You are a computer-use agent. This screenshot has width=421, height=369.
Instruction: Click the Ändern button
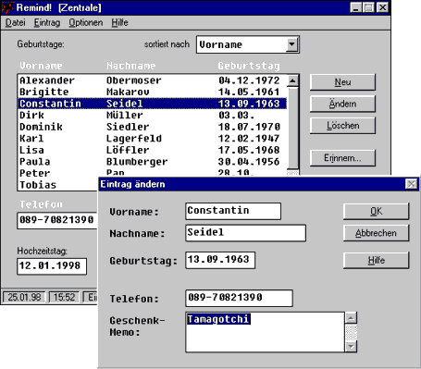[342, 104]
